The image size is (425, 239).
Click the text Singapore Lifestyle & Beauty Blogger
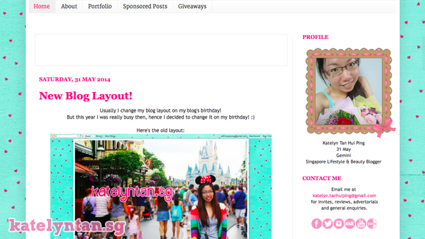tap(343, 162)
